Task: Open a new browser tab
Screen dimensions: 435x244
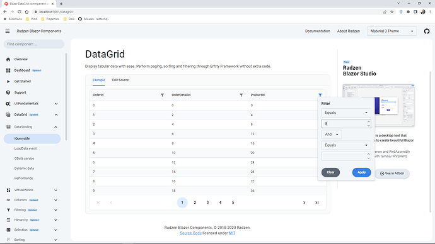Action: (x=61, y=4)
